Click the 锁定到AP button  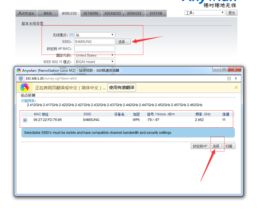tap(200, 146)
